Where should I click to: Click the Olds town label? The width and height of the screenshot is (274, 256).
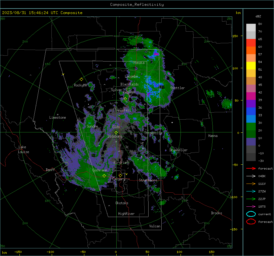116,127
